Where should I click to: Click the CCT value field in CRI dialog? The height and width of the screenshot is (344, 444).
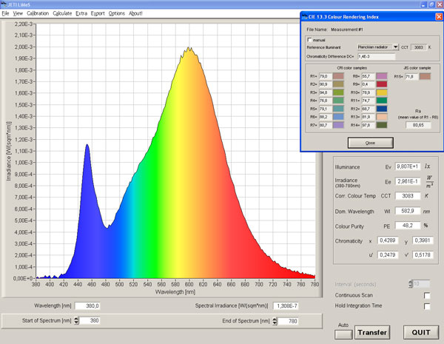point(419,47)
